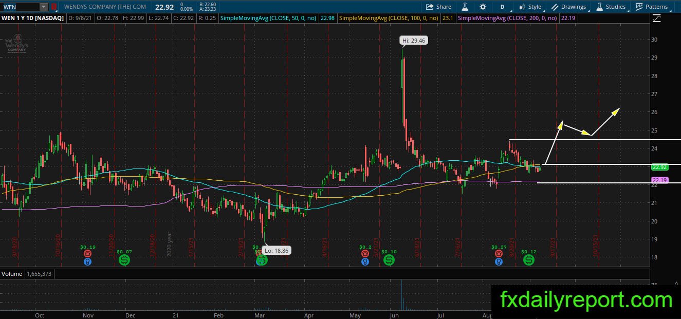The image size is (681, 319).
Task: Click the green dividend icon labeled $0.07
Action: coord(124,260)
